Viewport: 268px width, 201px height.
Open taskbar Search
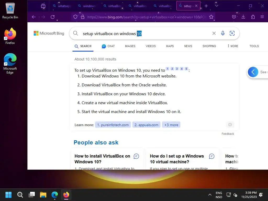[20, 195]
